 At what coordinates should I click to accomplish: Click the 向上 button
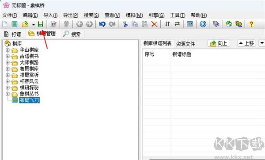(x=219, y=43)
